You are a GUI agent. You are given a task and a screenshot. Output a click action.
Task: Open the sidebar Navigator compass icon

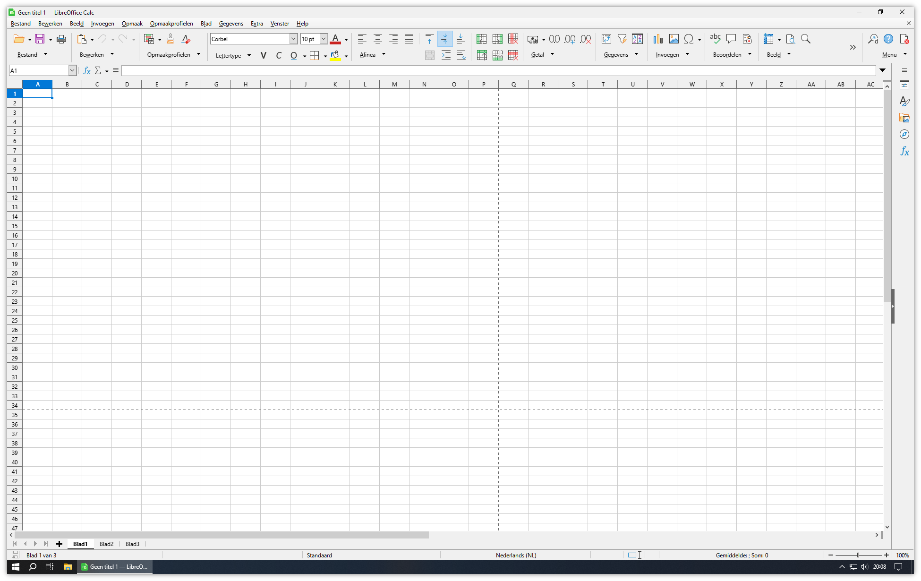904,135
